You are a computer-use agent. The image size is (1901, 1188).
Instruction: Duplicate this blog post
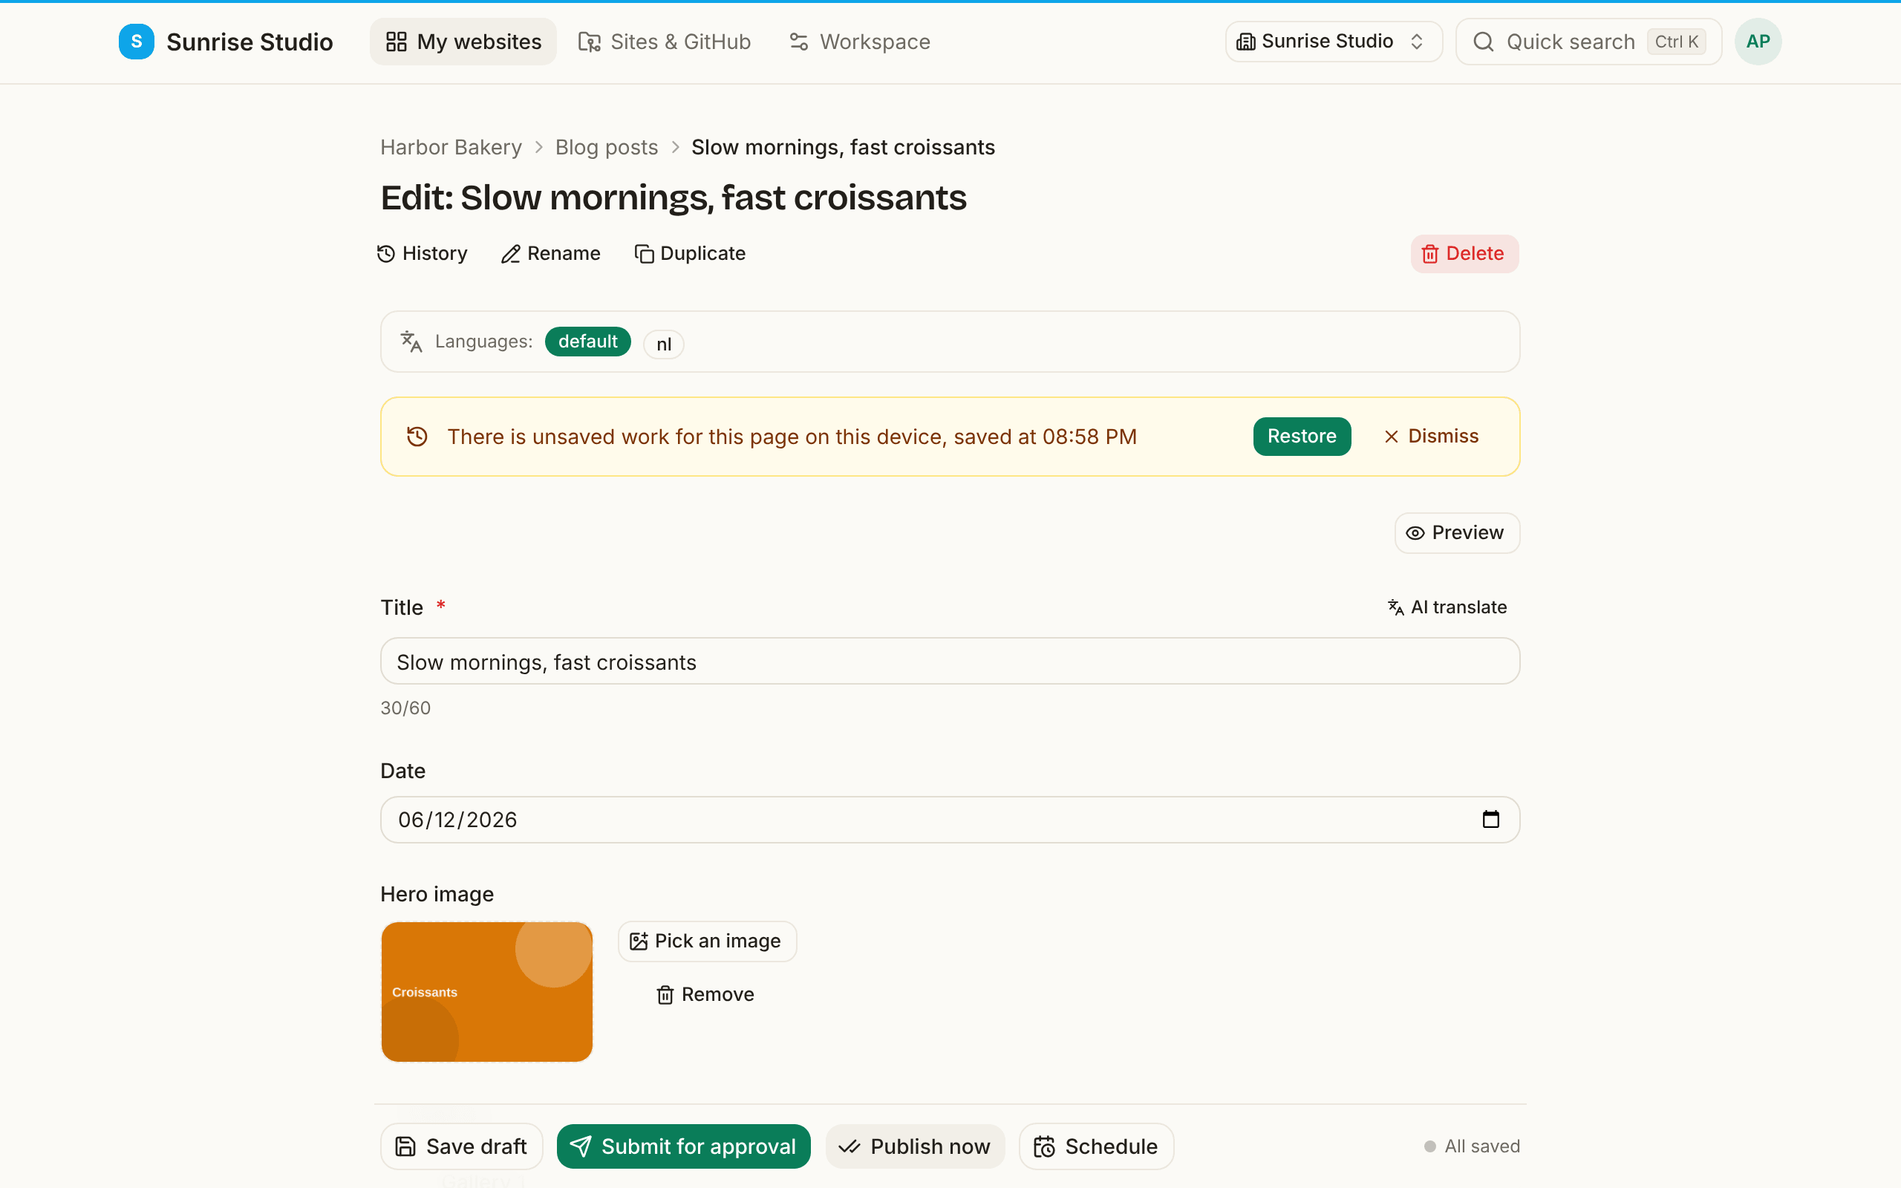[x=690, y=254]
